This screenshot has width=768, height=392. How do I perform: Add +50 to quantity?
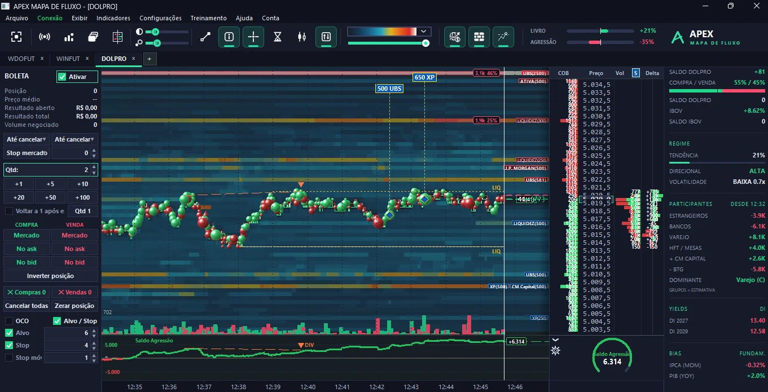pos(50,197)
